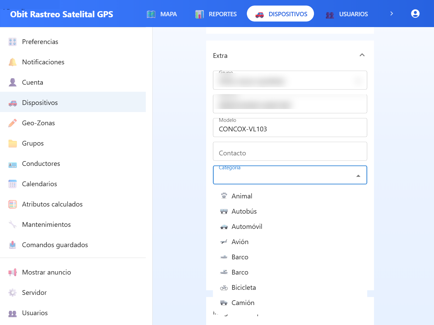Open the Cuenta page

point(73,82)
